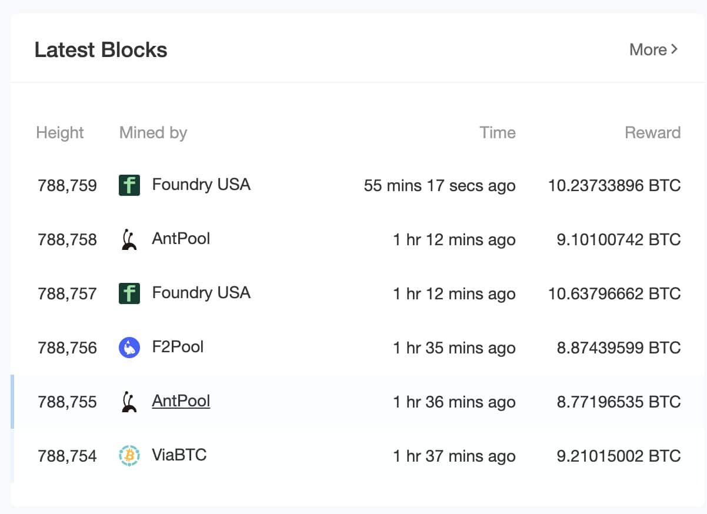Click the F2Pool miner name

(x=178, y=347)
